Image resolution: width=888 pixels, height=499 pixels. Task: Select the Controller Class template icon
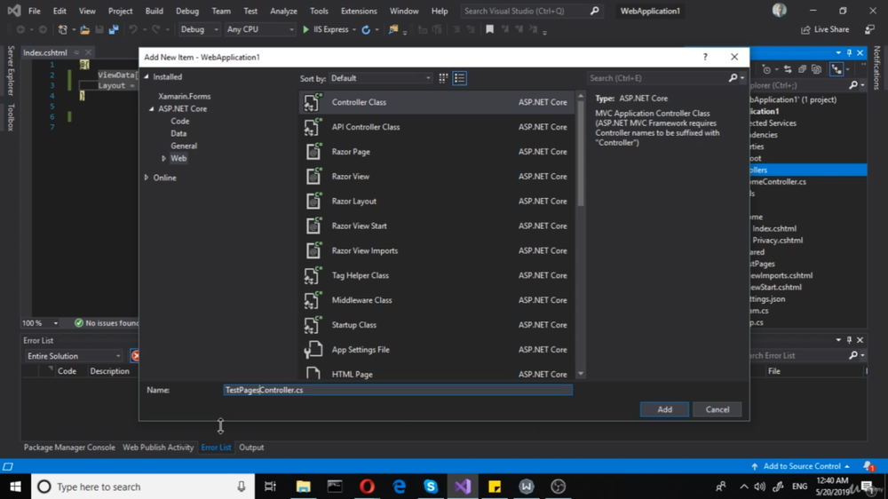click(313, 102)
